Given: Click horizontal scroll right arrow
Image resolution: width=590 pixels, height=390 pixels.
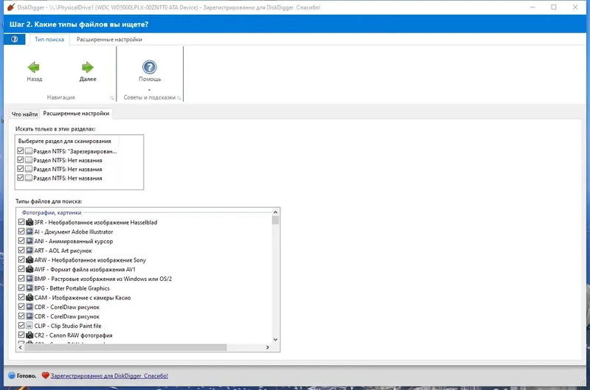Looking at the screenshot, I should tap(268, 347).
